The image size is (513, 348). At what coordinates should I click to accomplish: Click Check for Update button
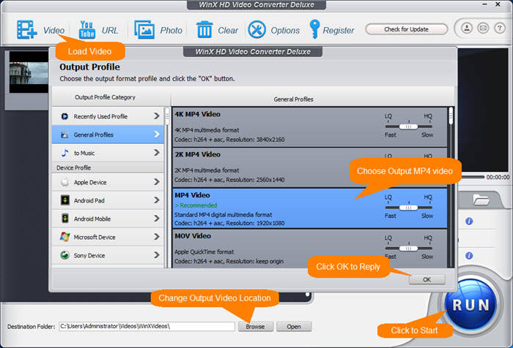point(406,29)
